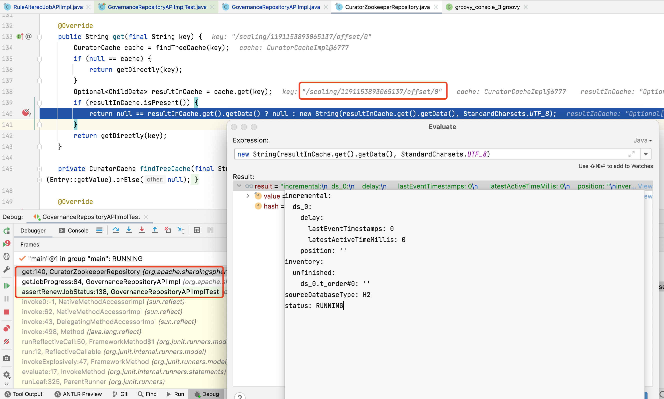Open debugger settings gear icon
Viewport: 664px width, 399px height.
7,375
